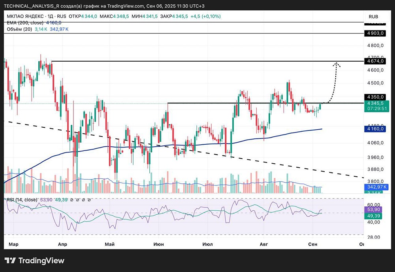Click the dotted projection arrow head

(337, 64)
